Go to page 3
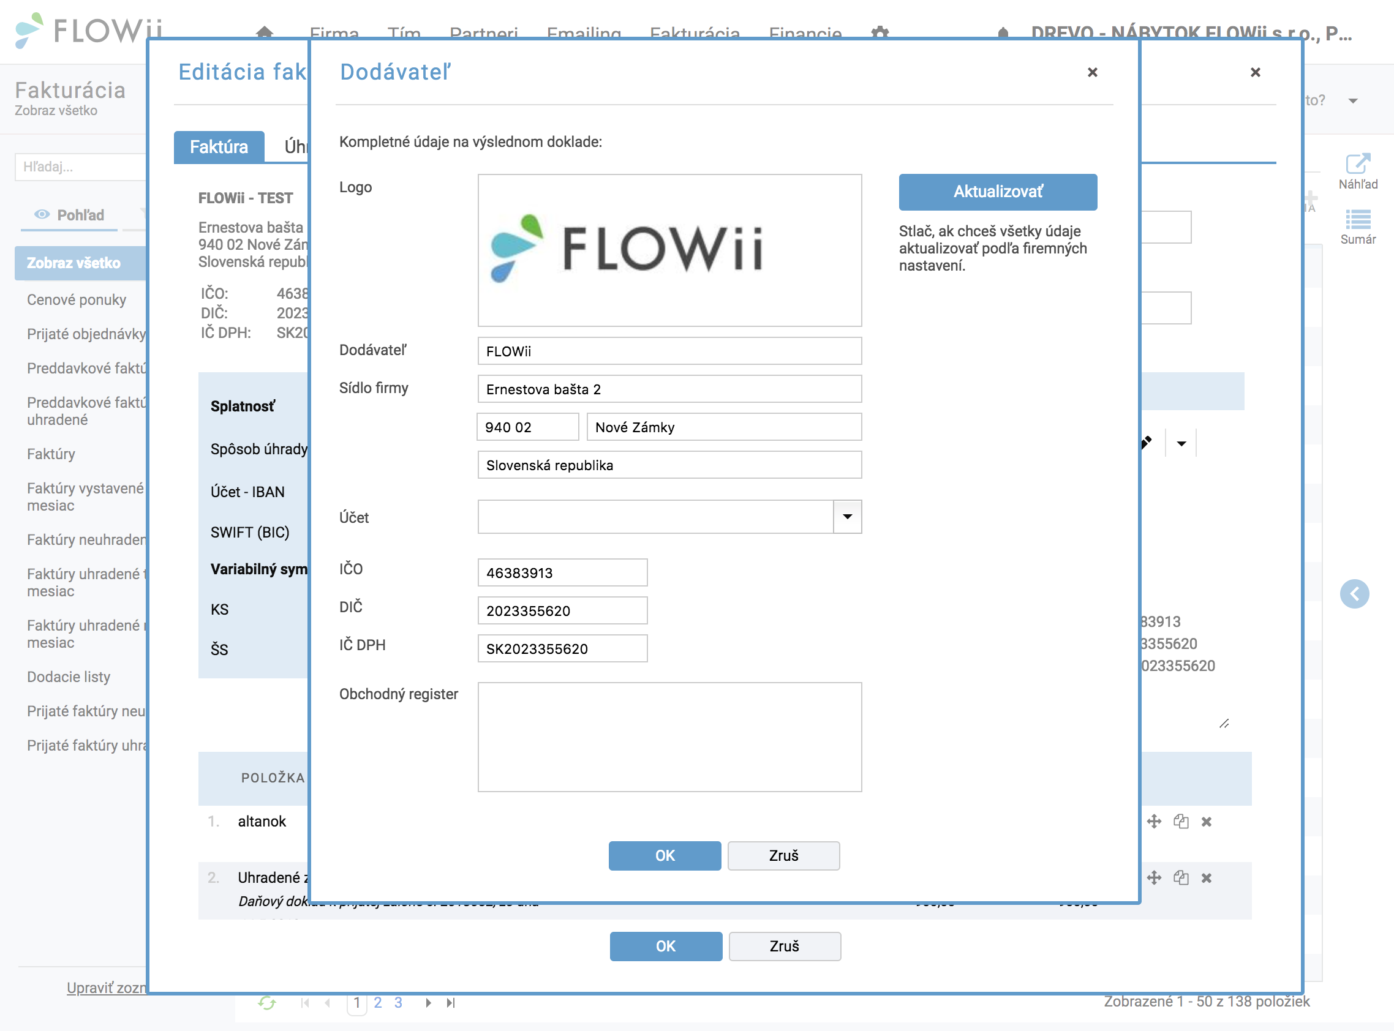The width and height of the screenshot is (1394, 1031). click(398, 1003)
